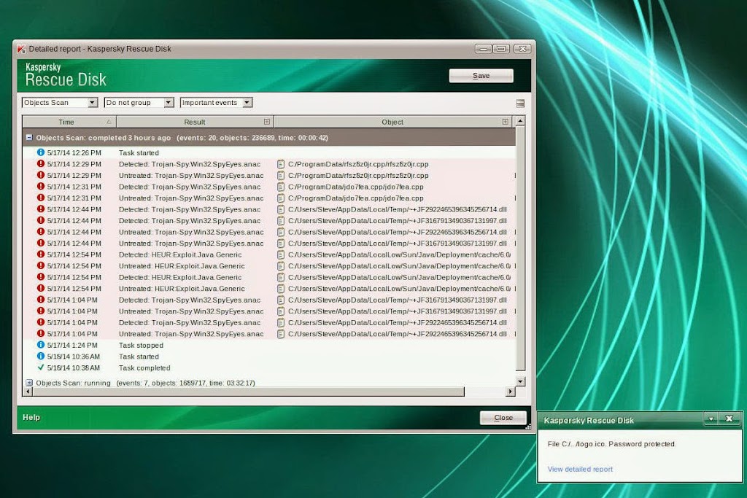Click the vertical scrollbar down arrow
747x498 pixels.
[520, 381]
